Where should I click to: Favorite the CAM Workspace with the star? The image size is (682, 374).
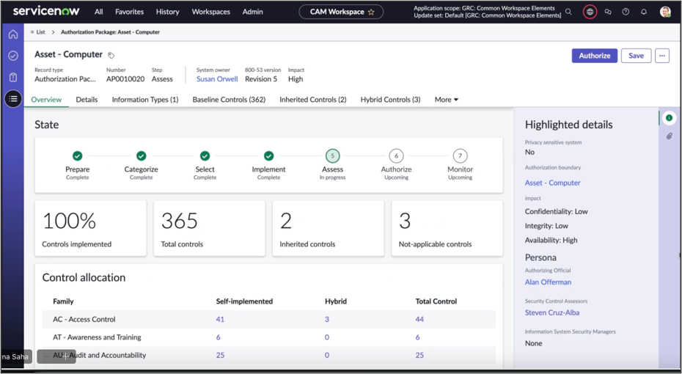pyautogui.click(x=371, y=12)
